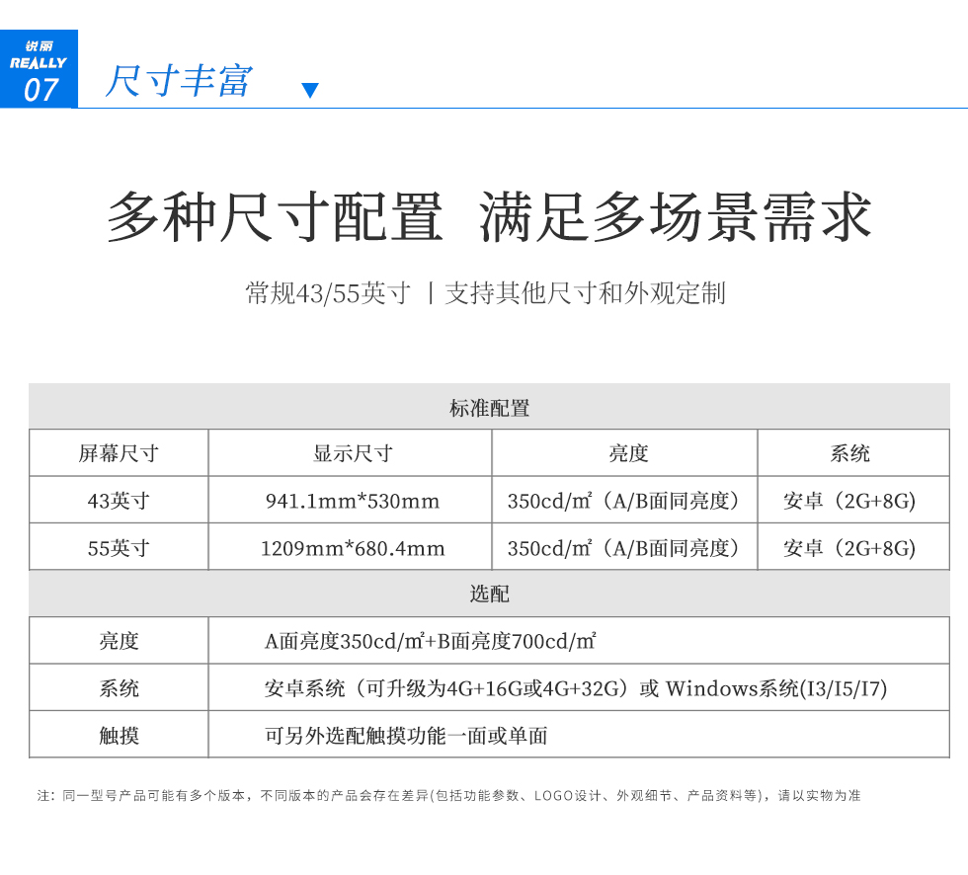Click the 安卓 (2G+8G) cell in the 43英寸 row

coord(853,500)
